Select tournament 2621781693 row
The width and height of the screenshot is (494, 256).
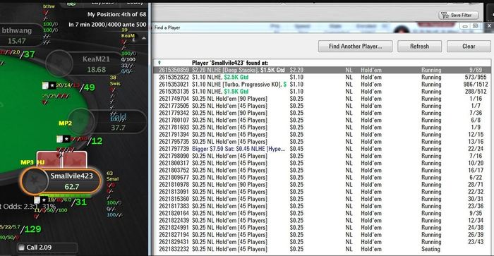322,128
